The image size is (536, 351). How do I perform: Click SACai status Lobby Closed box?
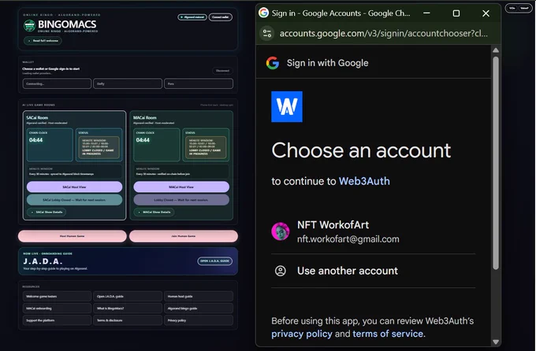(x=99, y=147)
